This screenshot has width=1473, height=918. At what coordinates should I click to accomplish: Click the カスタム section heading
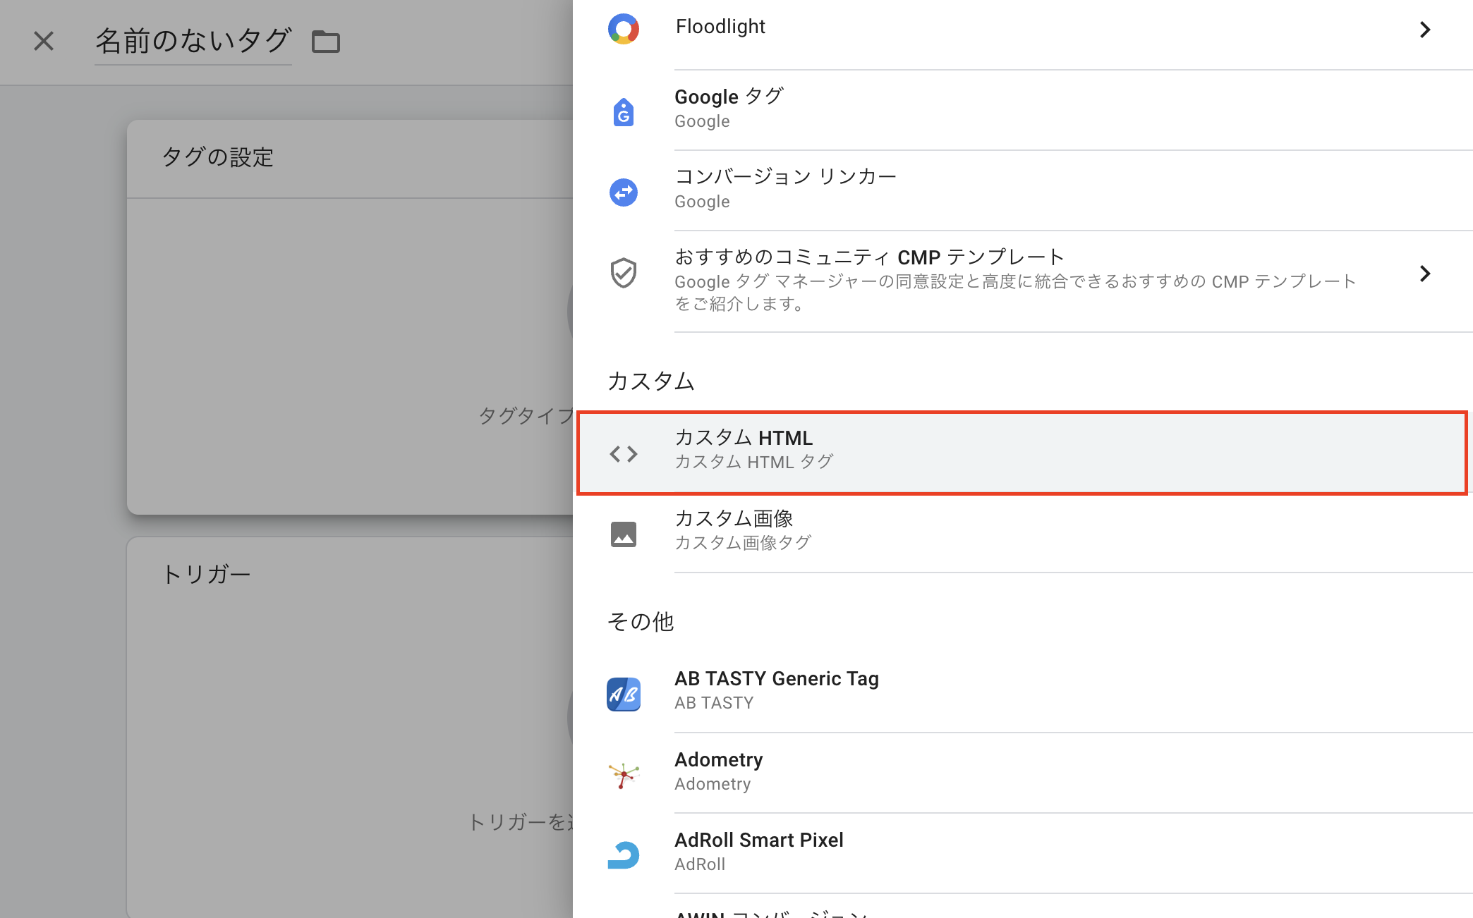tap(651, 381)
